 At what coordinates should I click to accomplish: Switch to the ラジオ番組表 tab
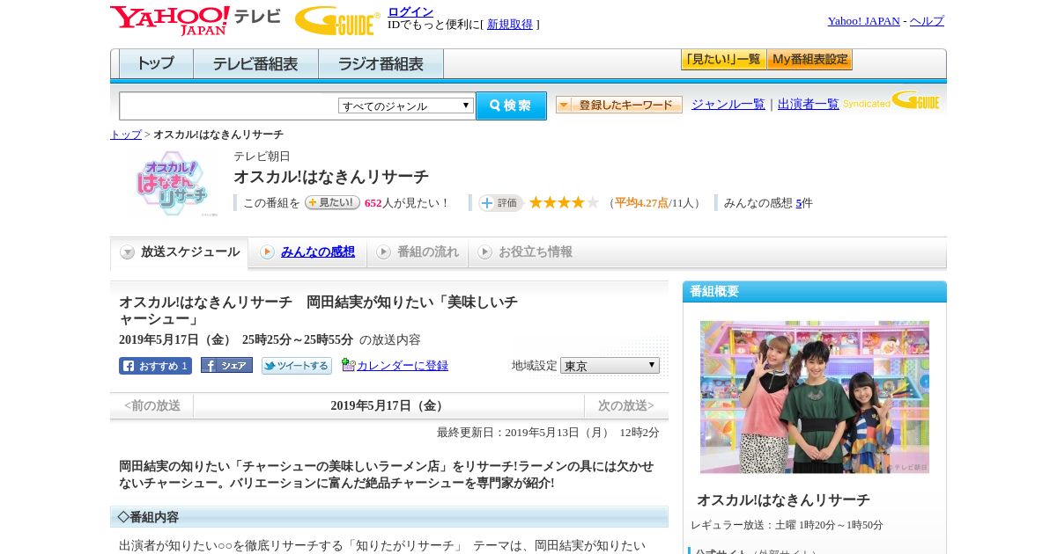[381, 64]
